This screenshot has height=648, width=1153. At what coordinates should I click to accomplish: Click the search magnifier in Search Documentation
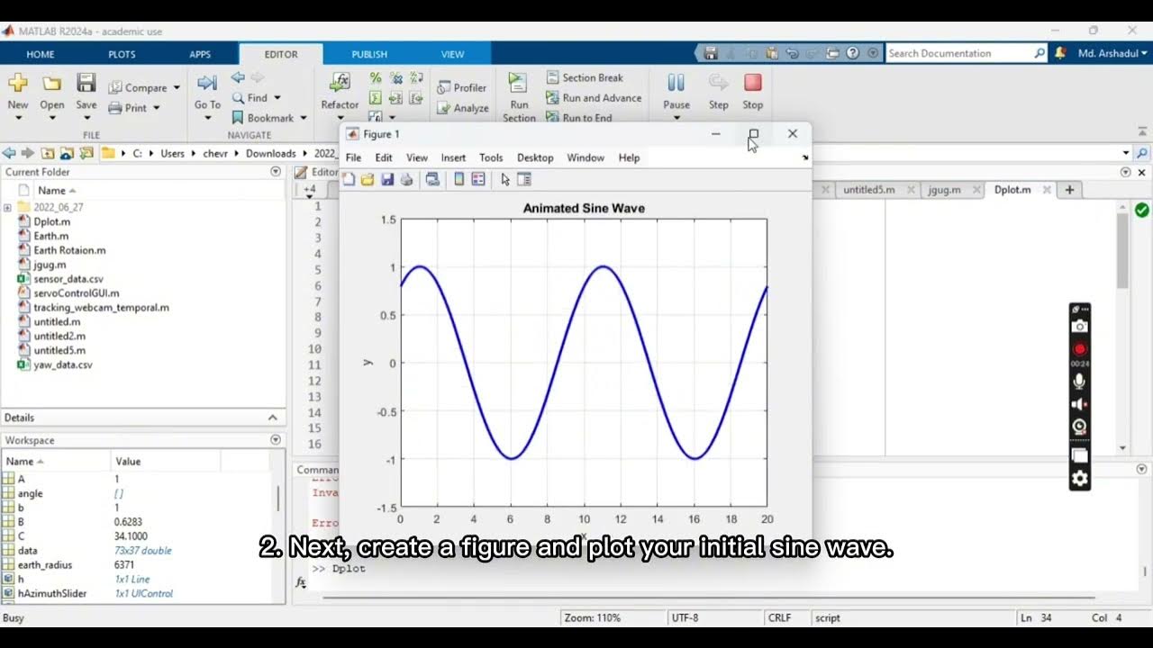(1040, 53)
